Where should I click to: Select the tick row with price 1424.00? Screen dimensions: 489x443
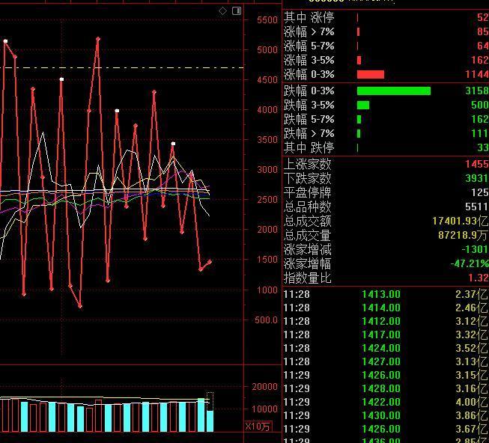point(386,348)
